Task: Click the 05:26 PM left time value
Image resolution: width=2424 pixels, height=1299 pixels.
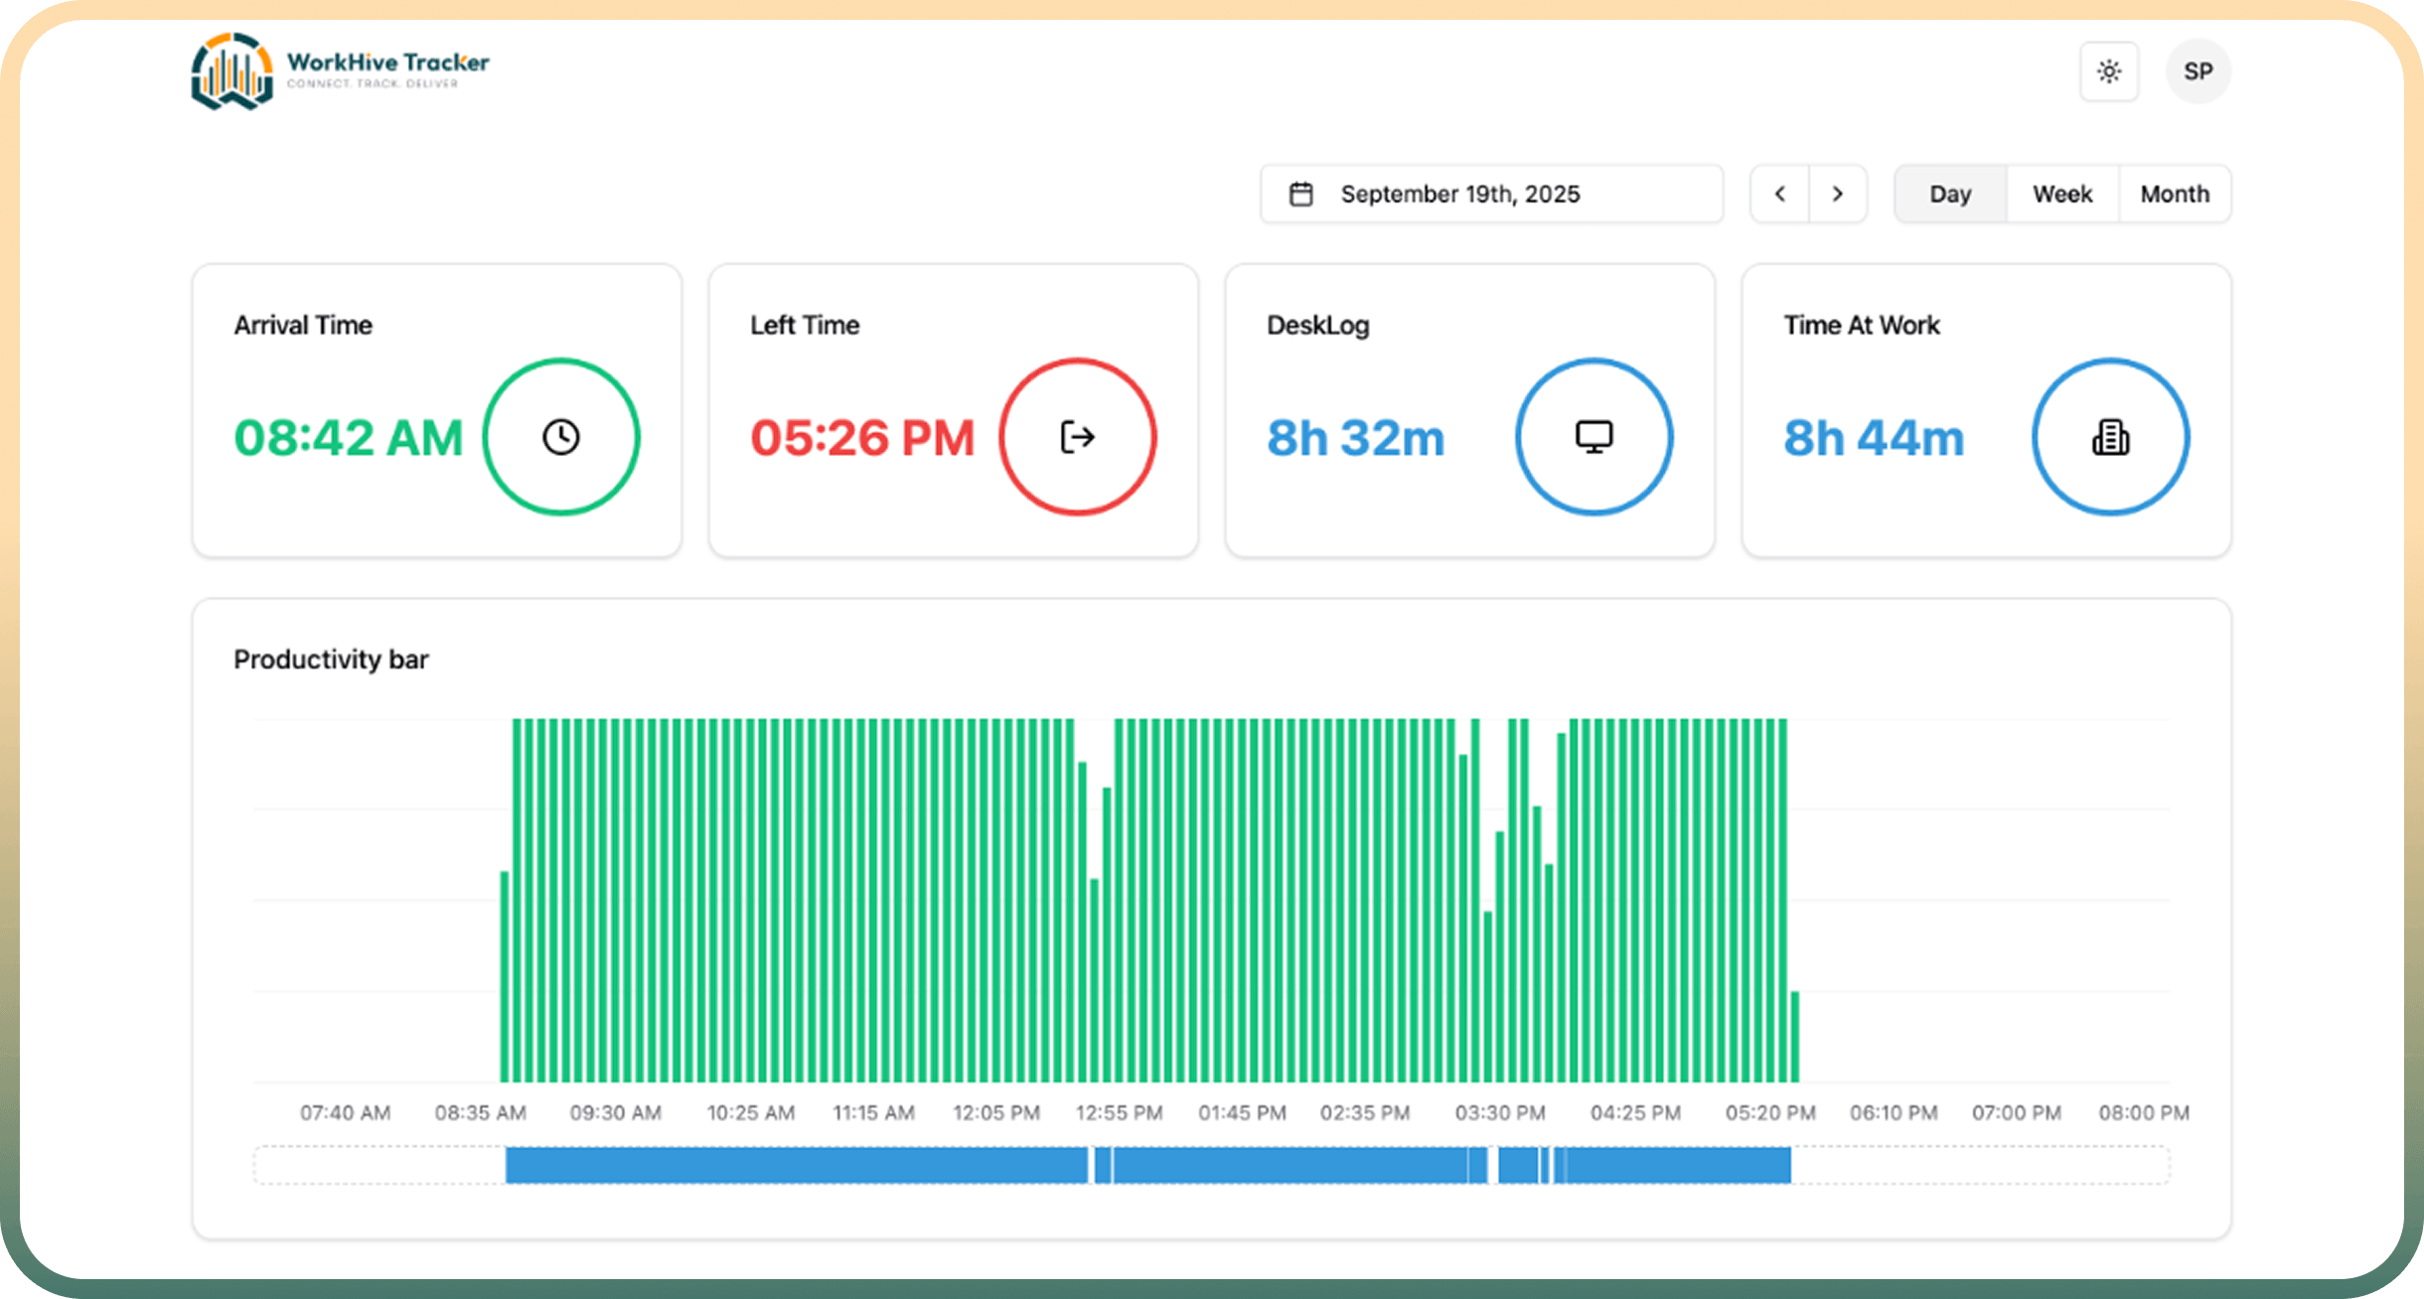Action: 862,438
